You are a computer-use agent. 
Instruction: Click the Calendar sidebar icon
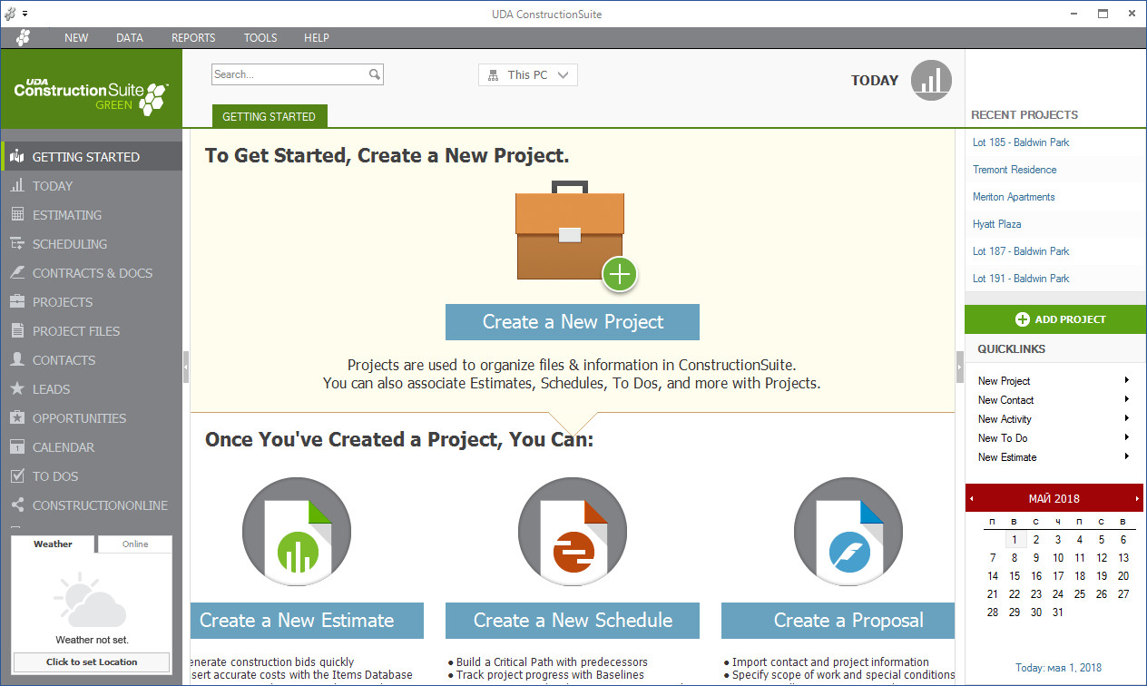click(16, 447)
